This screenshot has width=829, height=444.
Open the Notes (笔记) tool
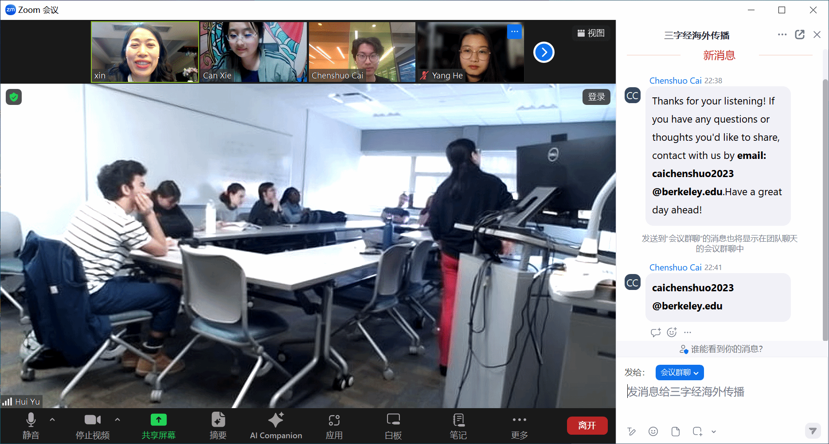(x=458, y=425)
